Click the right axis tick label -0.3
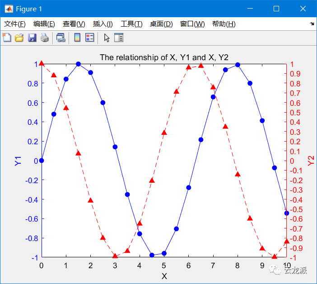The image size is (317, 284). [x=296, y=190]
